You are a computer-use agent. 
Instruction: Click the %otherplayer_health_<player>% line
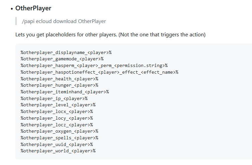[x=59, y=79]
